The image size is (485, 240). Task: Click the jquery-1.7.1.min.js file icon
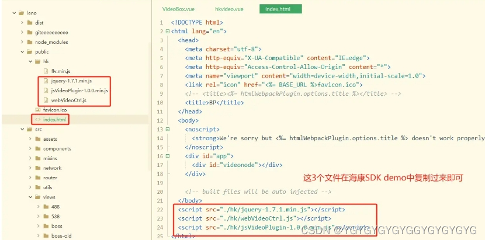pos(46,81)
